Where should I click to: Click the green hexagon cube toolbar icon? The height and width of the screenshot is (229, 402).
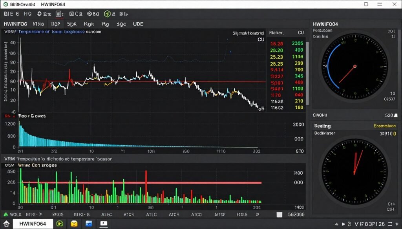point(107,14)
